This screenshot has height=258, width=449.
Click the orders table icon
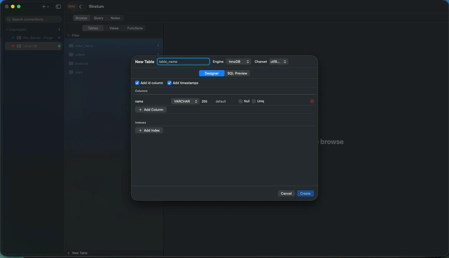[x=71, y=55]
